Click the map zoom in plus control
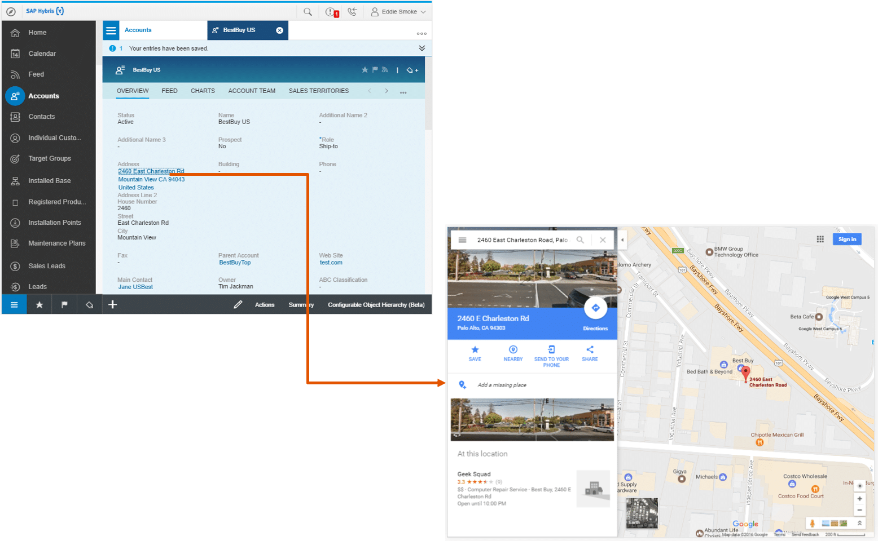 pos(859,499)
